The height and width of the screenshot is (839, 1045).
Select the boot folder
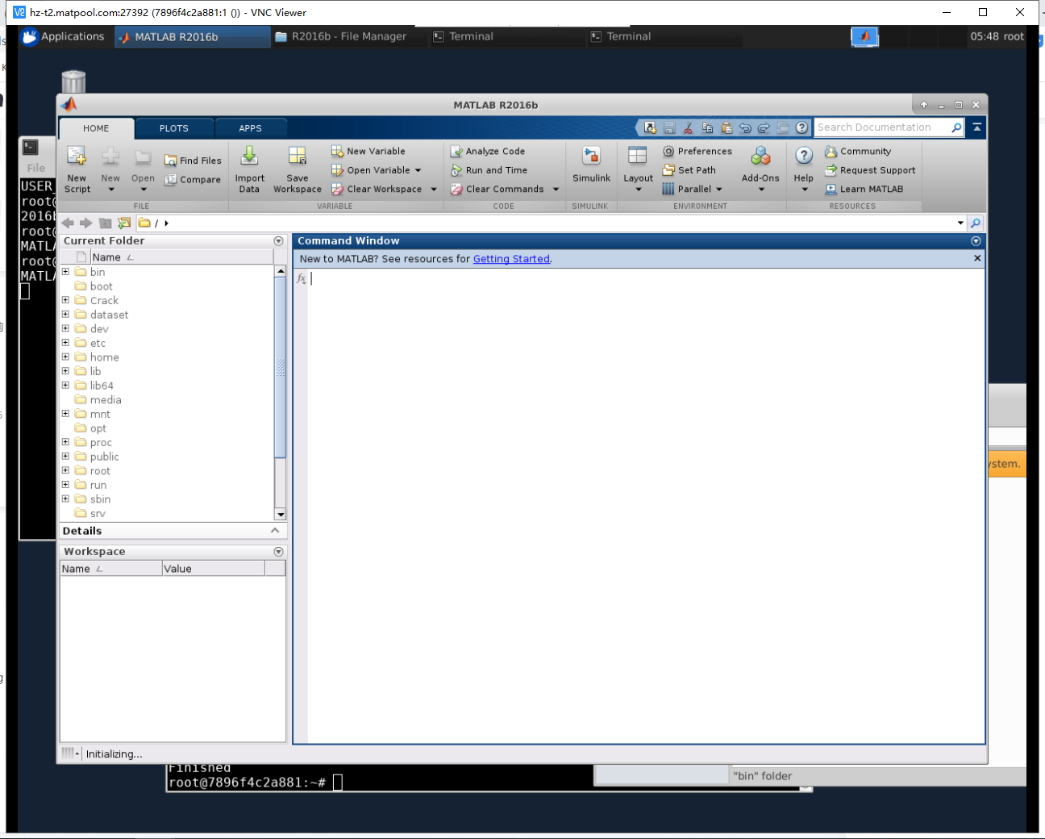point(101,286)
